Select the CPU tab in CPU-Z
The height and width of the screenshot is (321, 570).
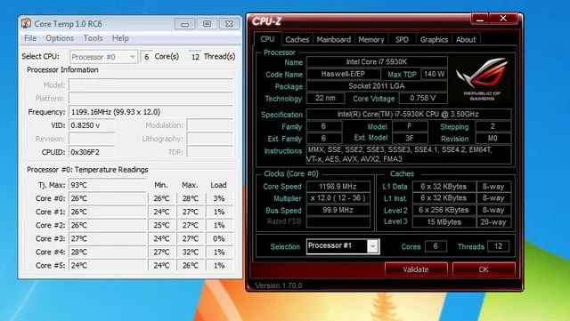(x=267, y=39)
